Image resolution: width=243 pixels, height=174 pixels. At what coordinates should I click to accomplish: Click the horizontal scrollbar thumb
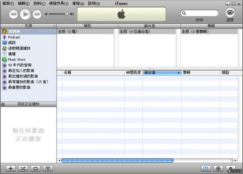coord(117,161)
